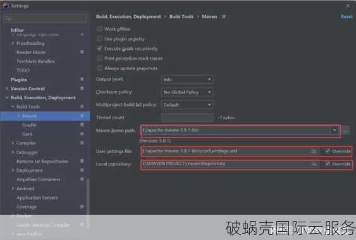
Task: Browse folder for User settings file
Action: click(314, 152)
